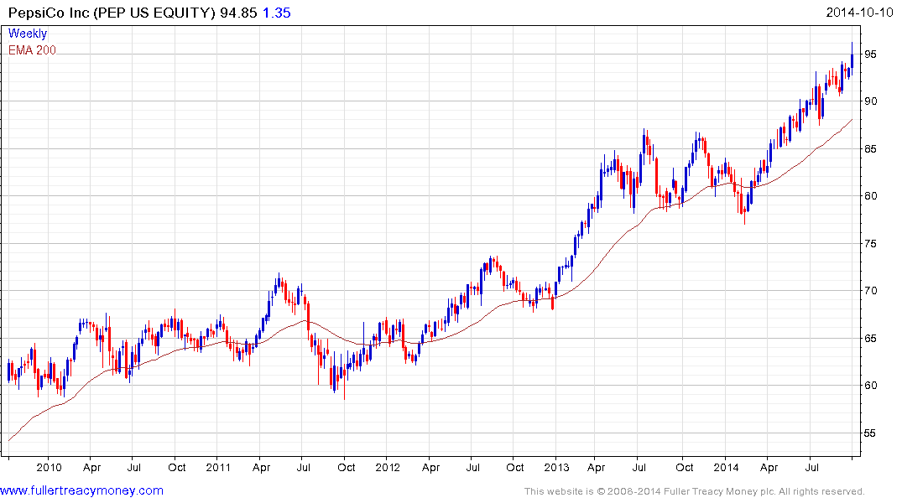The width and height of the screenshot is (902, 503).
Task: Click the 2014-10-10 date label
Action: [862, 13]
